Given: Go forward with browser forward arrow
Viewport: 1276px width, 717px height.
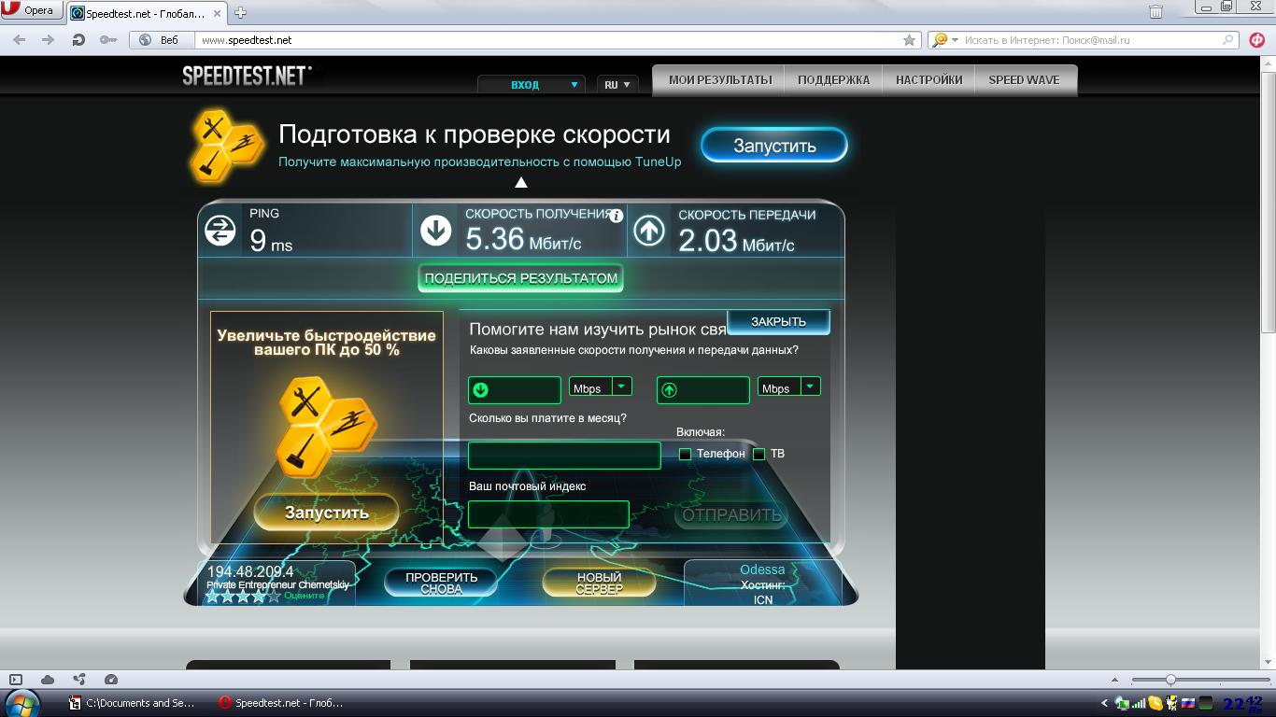Looking at the screenshot, I should [49, 40].
